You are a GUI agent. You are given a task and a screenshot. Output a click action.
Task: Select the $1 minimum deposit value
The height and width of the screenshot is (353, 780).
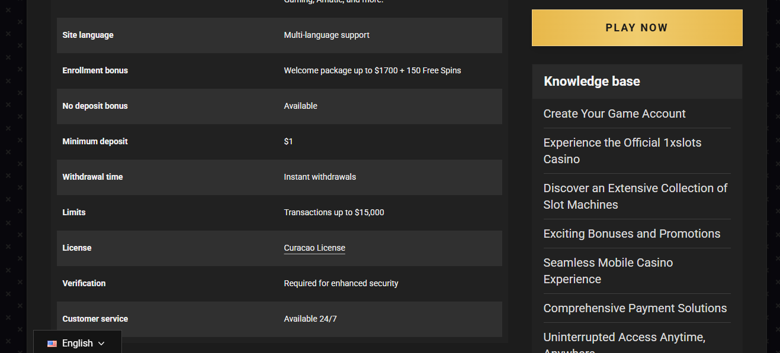[288, 141]
